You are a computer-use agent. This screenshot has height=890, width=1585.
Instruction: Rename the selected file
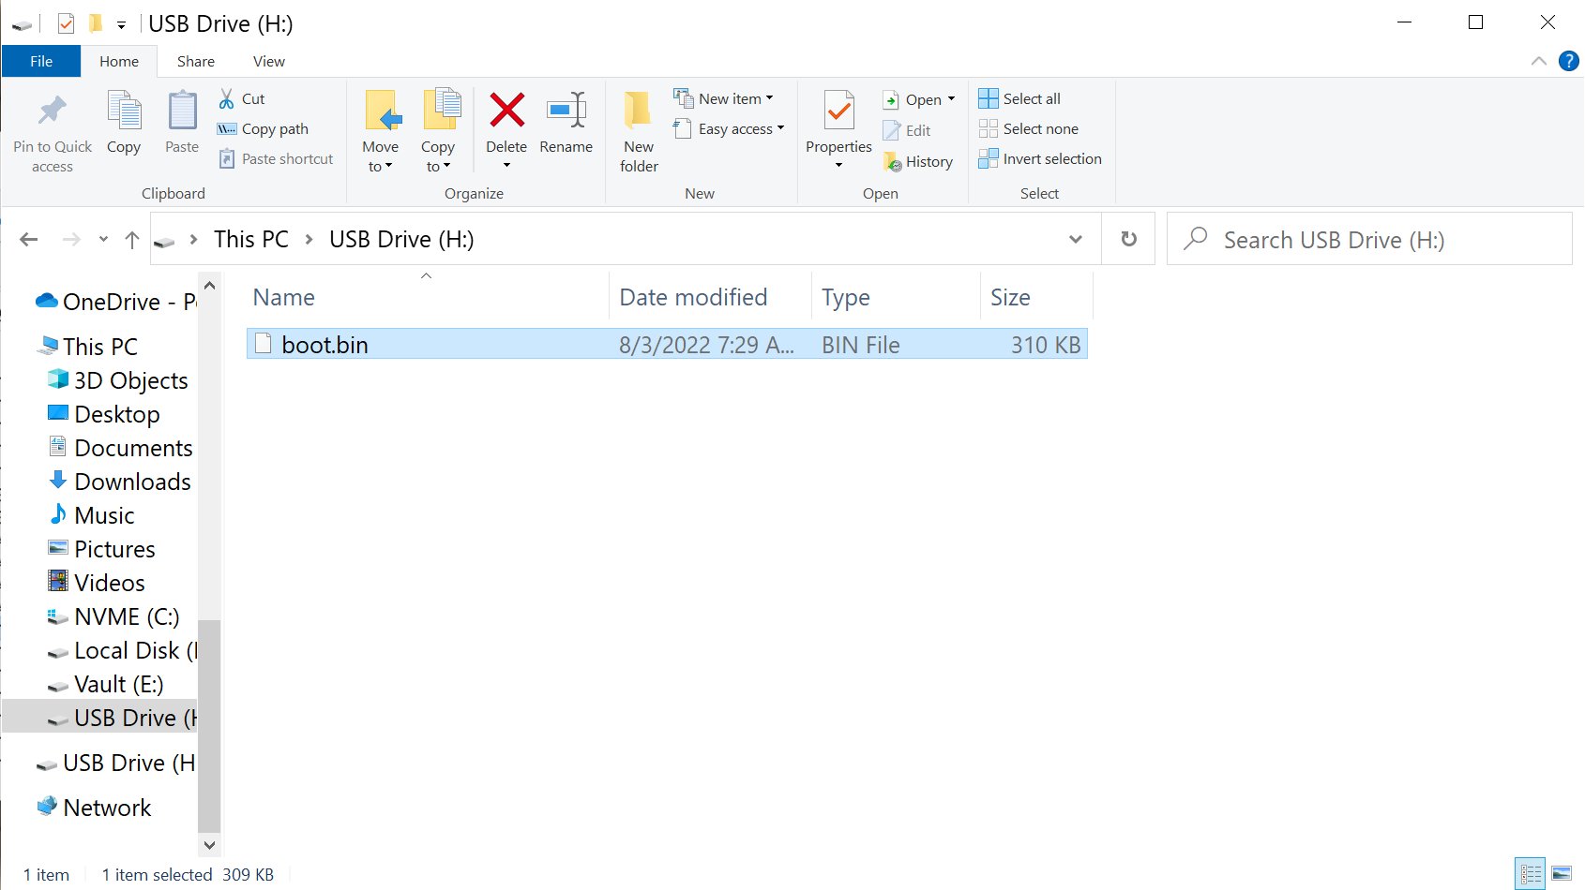(566, 123)
